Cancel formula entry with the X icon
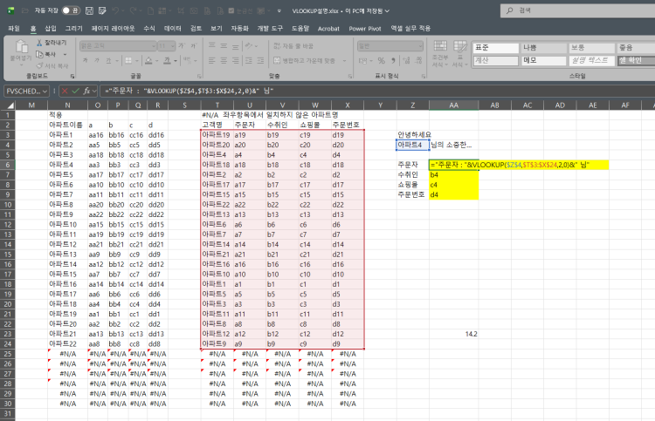 [64, 90]
